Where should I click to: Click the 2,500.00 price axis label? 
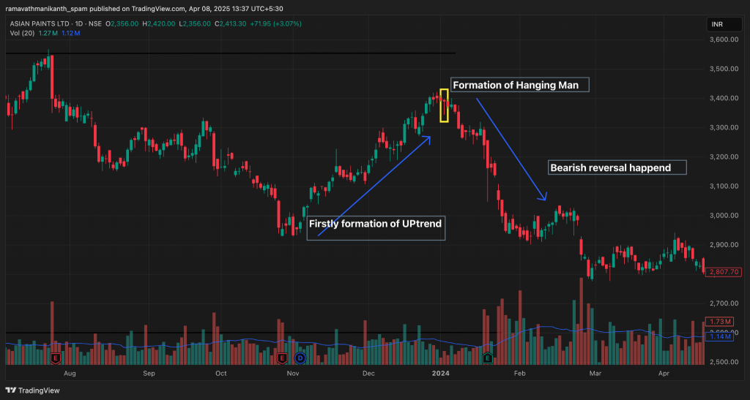click(724, 362)
